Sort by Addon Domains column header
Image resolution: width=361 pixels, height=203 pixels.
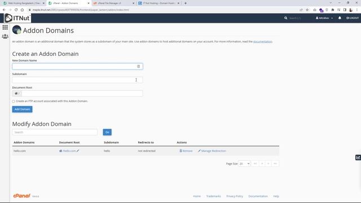[24, 143]
